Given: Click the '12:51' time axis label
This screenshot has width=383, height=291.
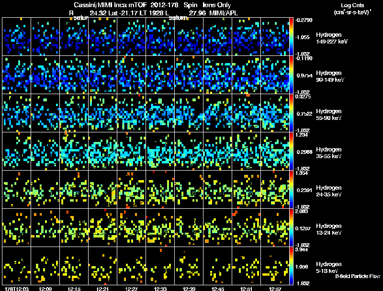Looking at the screenshot, I should pos(246,289).
